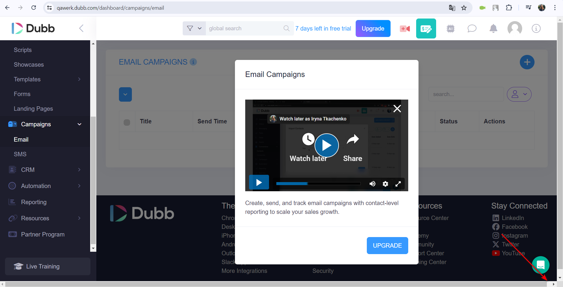Open the user filter dropdown near search
The image size is (563, 287).
(x=519, y=94)
